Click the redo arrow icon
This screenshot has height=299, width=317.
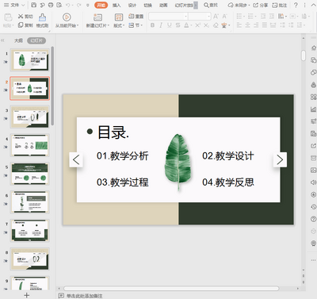[x=78, y=5]
